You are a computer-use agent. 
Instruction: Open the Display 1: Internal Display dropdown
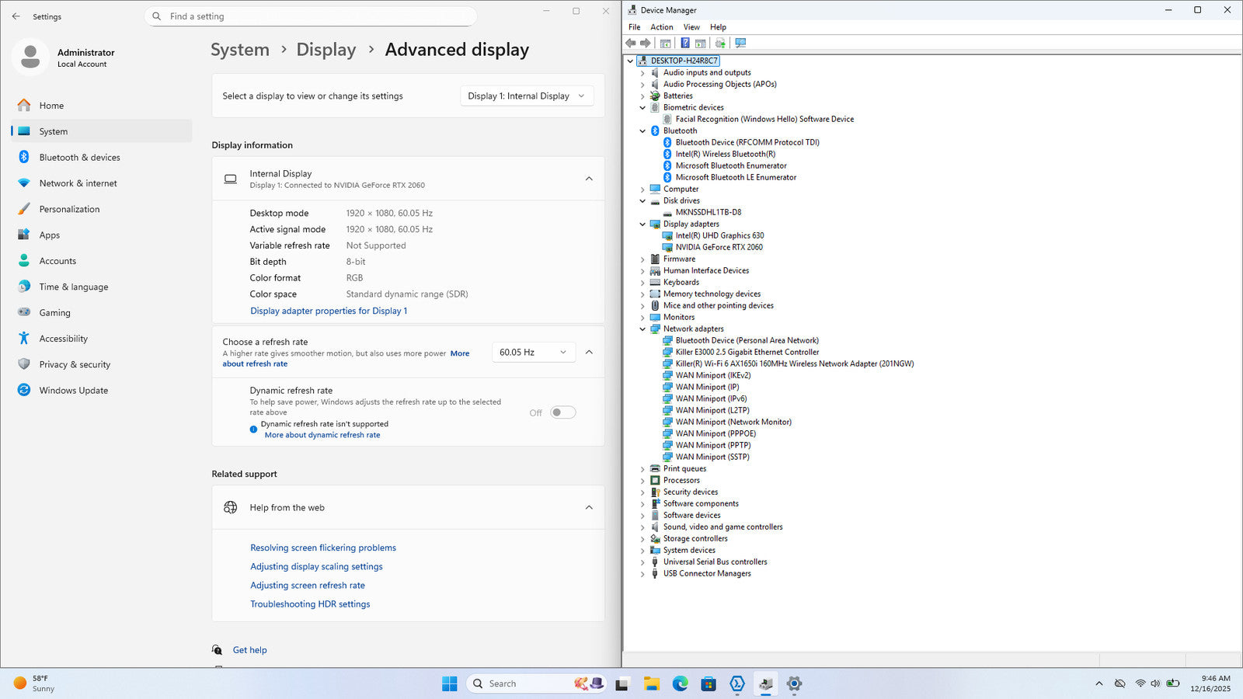click(x=527, y=96)
